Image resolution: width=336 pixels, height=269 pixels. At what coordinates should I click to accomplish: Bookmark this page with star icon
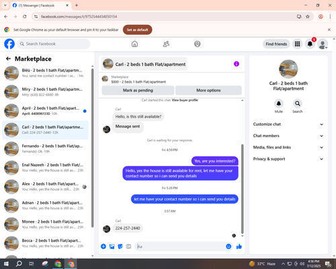308,17
